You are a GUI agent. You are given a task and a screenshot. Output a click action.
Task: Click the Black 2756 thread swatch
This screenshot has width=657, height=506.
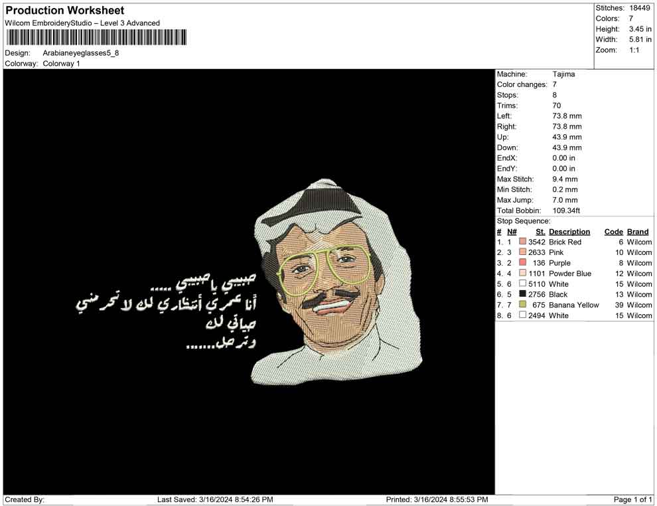coord(522,294)
